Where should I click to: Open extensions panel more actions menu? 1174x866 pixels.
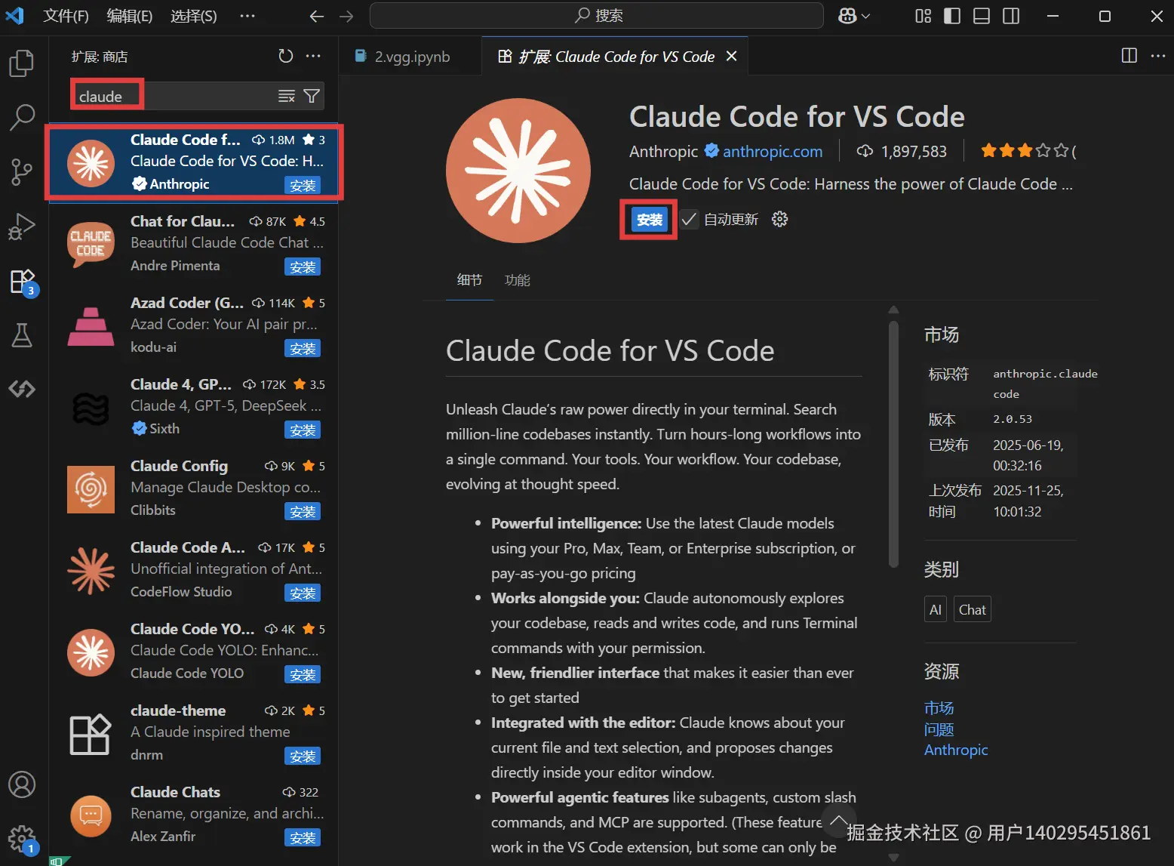313,57
